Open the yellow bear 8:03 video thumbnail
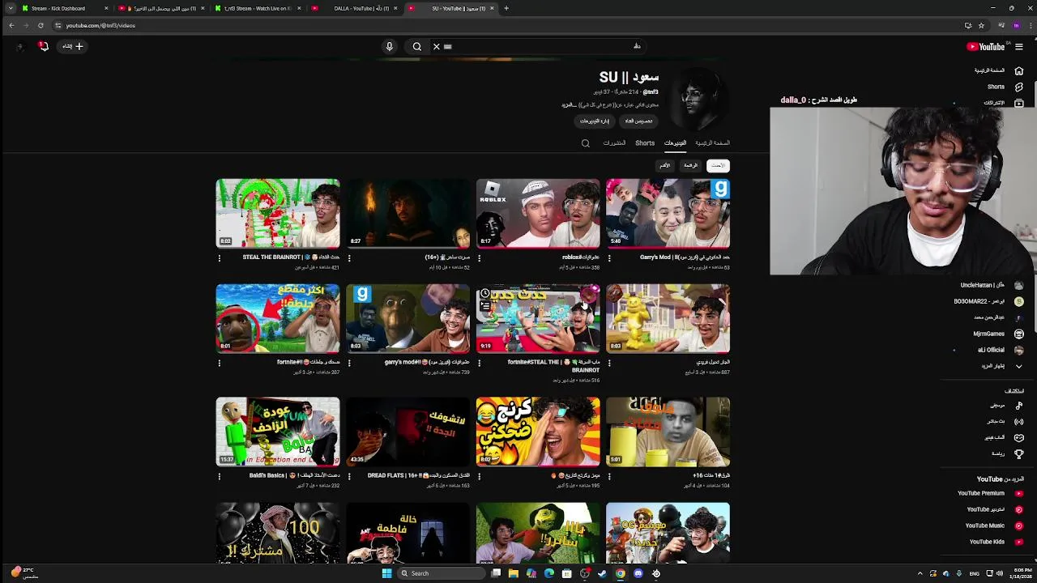1037x583 pixels. coord(668,318)
